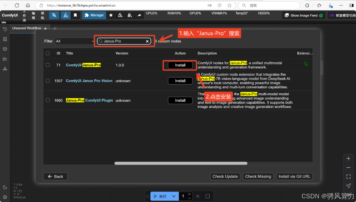Sort by the ID column header
Viewport: 356px width, 202px height.
58,54
